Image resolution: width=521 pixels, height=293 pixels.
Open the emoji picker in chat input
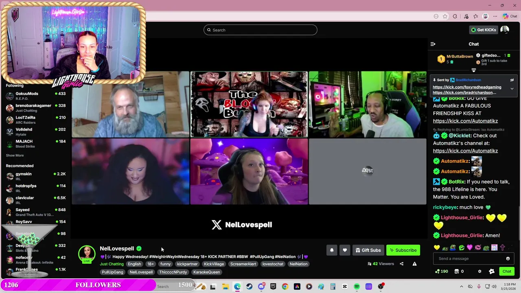[x=508, y=258]
